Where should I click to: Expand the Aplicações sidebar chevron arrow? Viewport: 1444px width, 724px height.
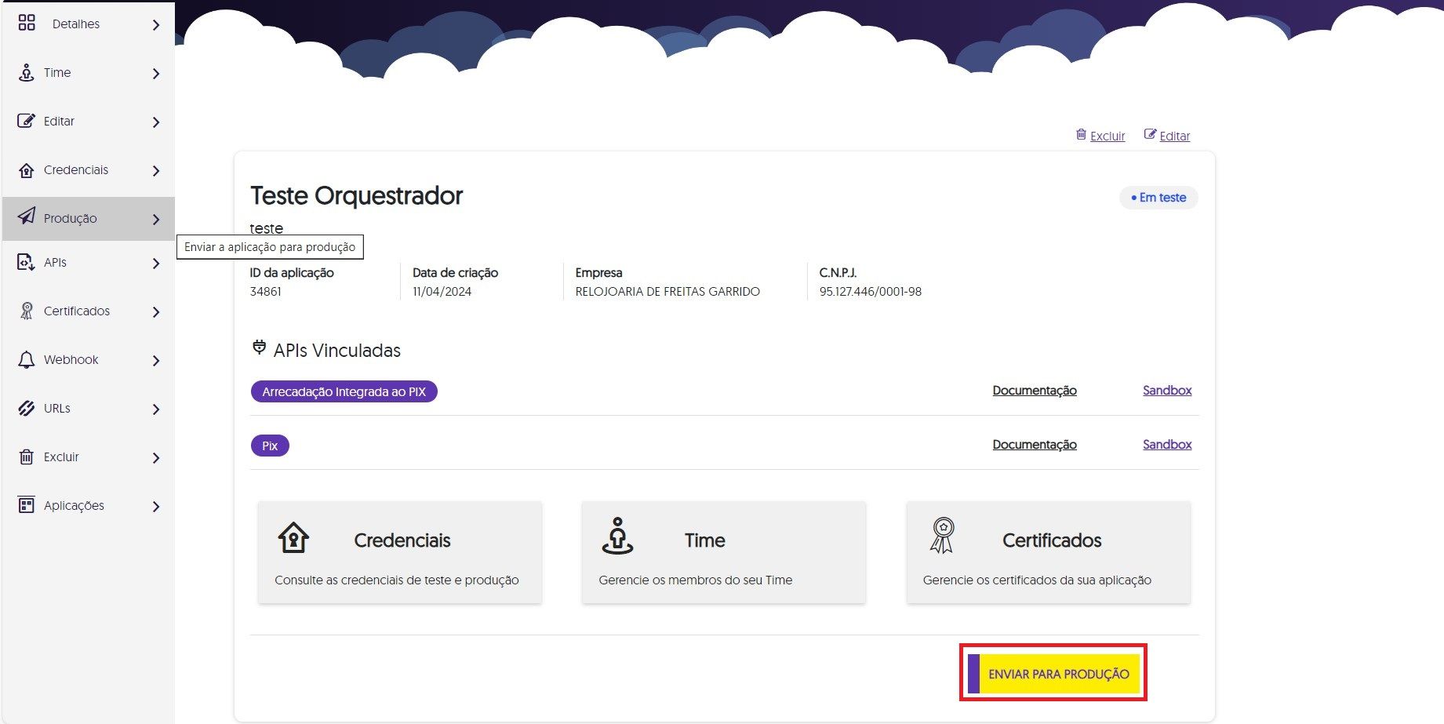pos(156,507)
